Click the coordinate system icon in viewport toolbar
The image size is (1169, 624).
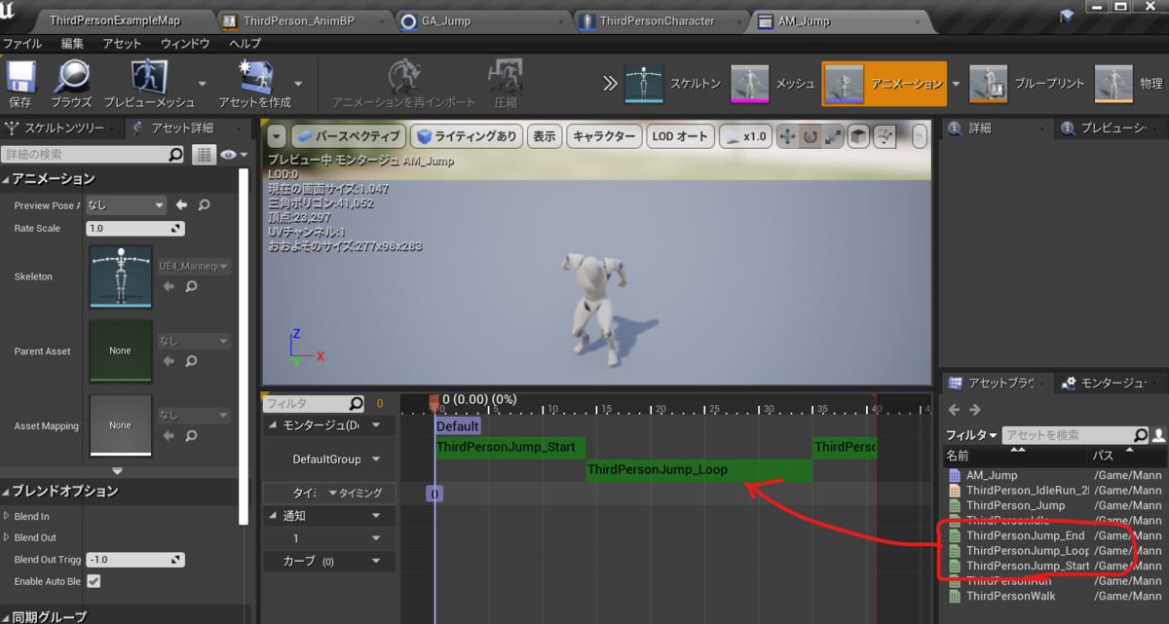[x=885, y=137]
